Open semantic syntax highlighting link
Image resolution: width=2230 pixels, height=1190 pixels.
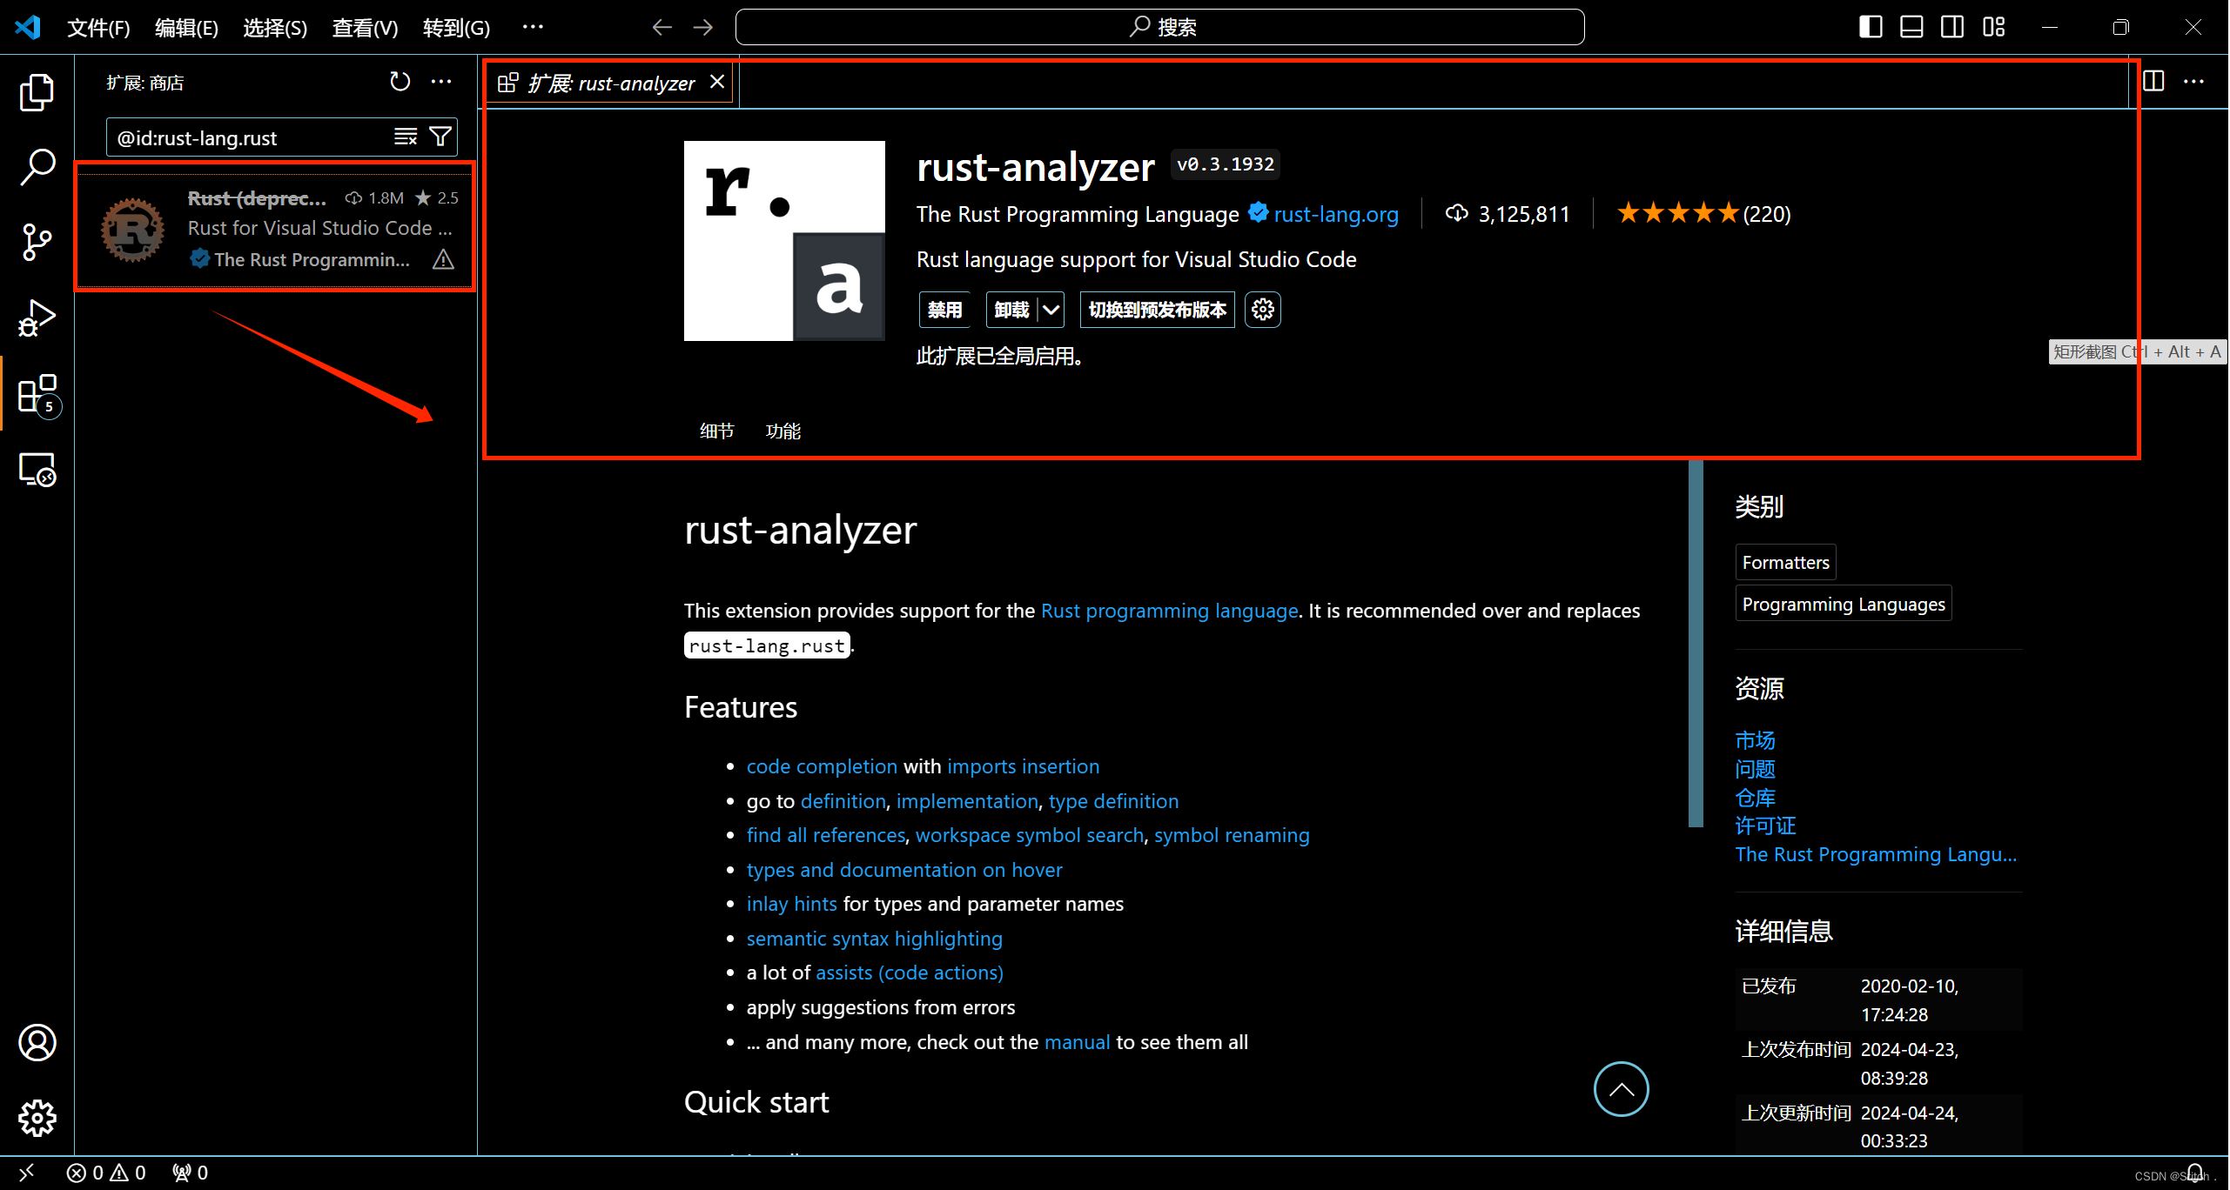[874, 939]
